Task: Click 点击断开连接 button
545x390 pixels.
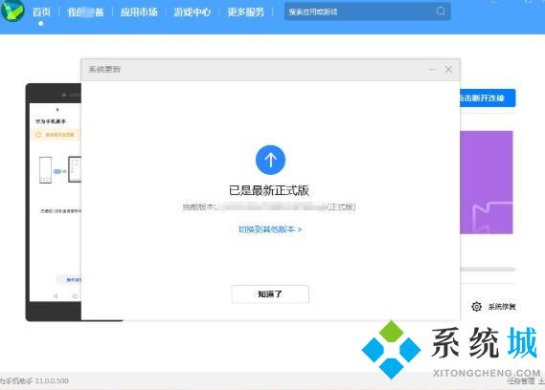Action: (x=488, y=97)
